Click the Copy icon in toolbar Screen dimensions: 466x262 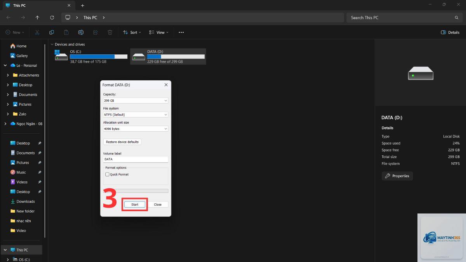(52, 32)
